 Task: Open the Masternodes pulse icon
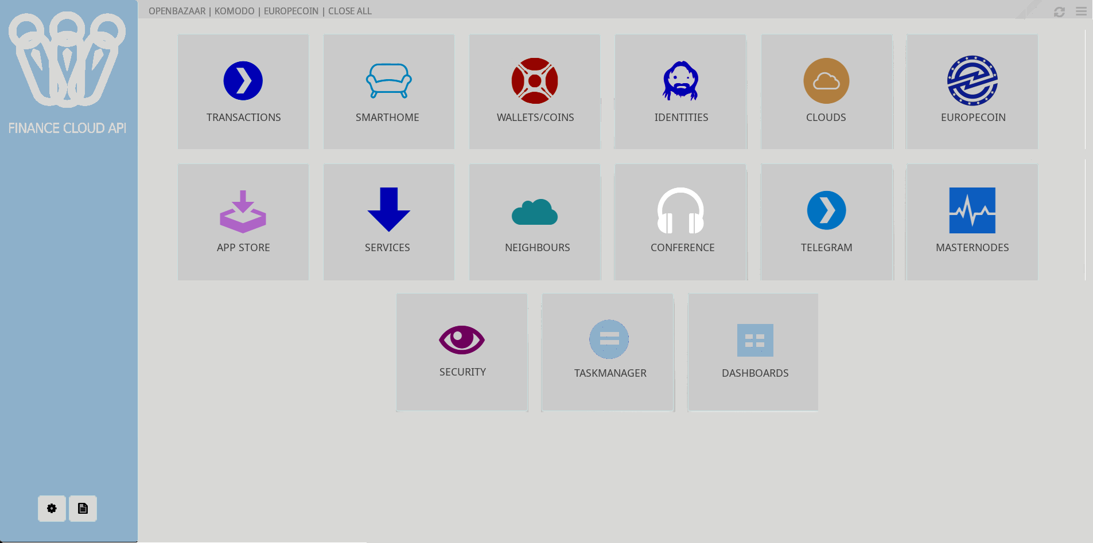973,210
